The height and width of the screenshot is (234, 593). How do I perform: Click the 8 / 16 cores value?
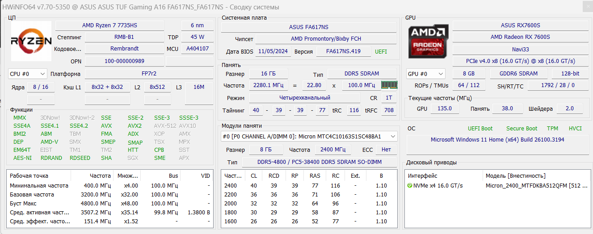click(x=41, y=87)
